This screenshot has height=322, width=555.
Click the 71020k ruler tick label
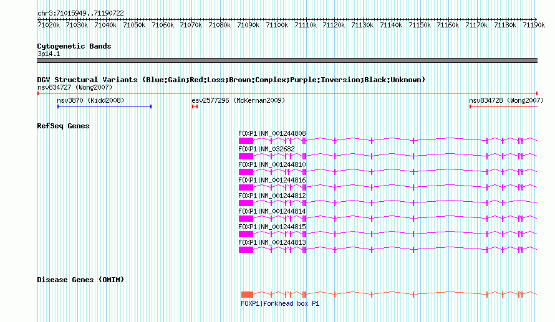click(x=49, y=26)
